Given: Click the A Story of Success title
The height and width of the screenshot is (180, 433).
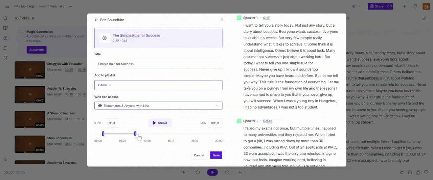Looking at the screenshot, I should [x=61, y=113].
